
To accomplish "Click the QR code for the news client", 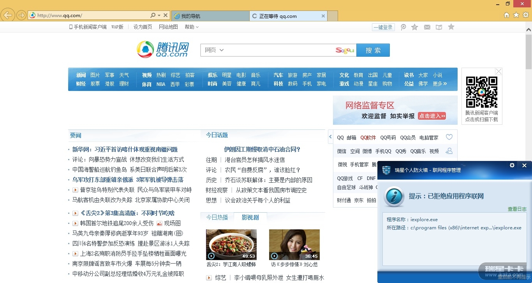I will (x=482, y=92).
